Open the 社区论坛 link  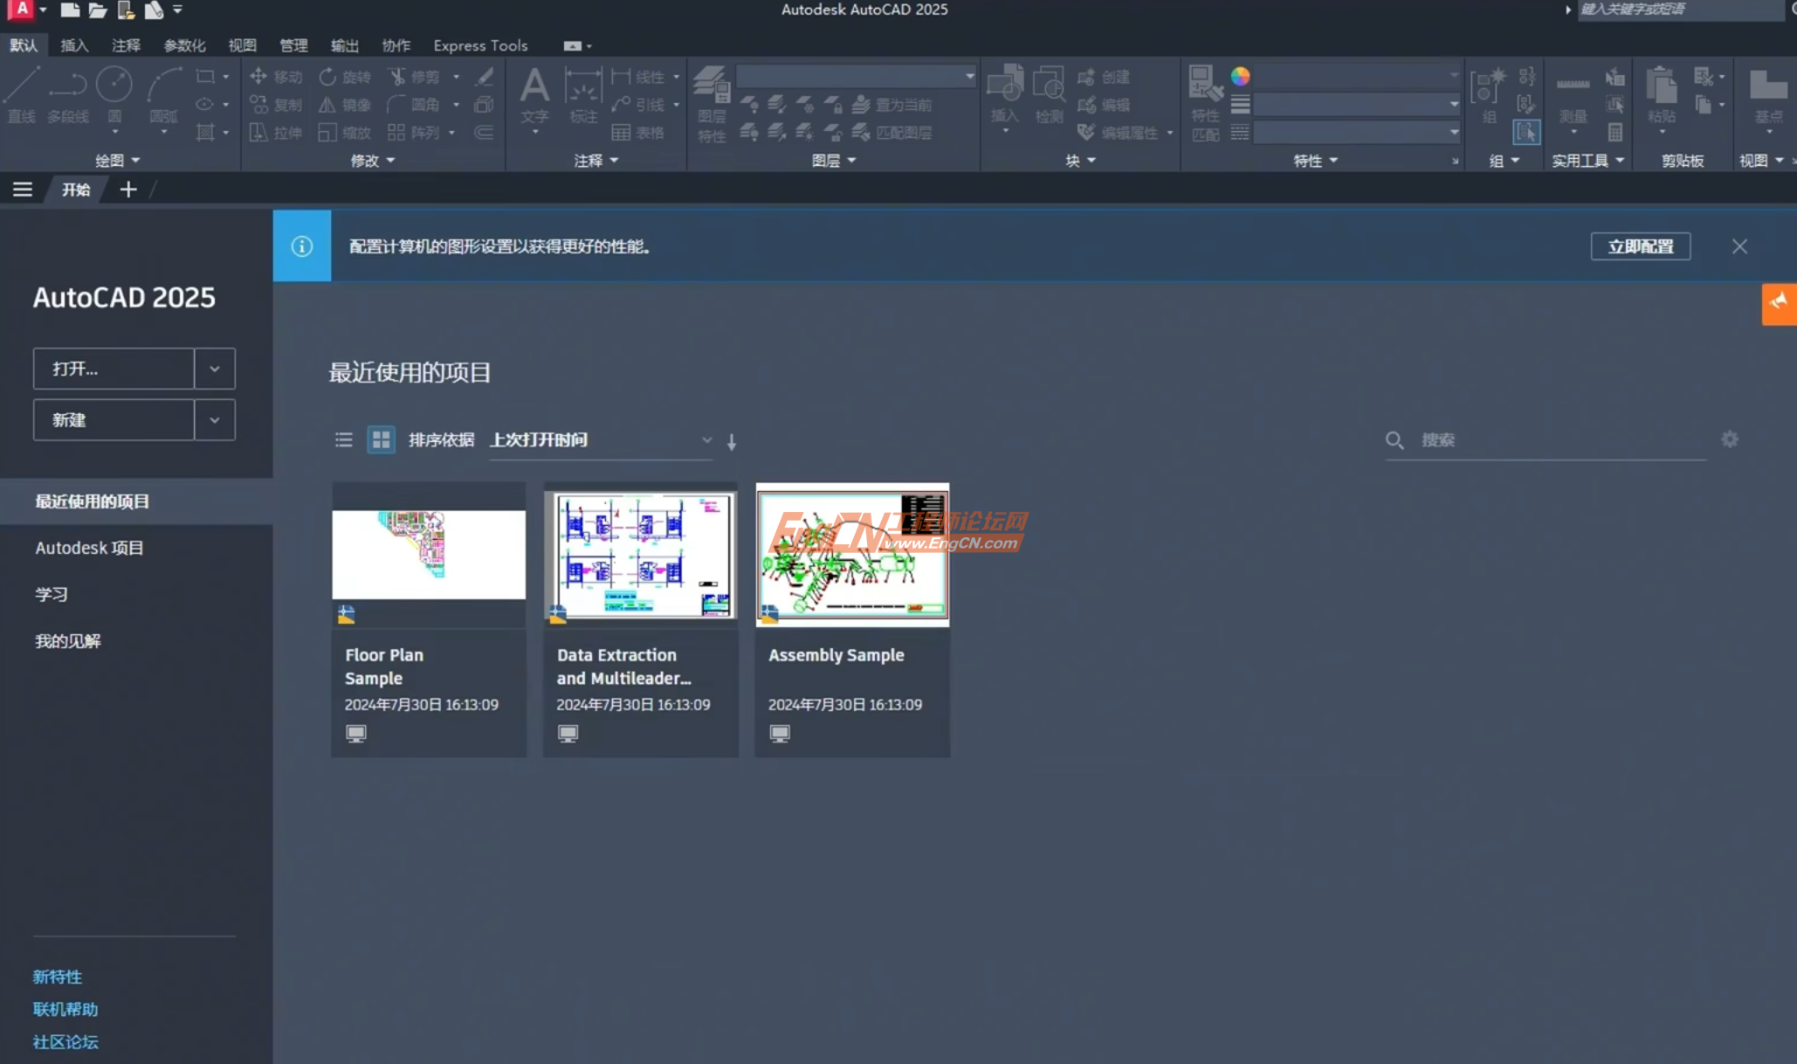[65, 1041]
